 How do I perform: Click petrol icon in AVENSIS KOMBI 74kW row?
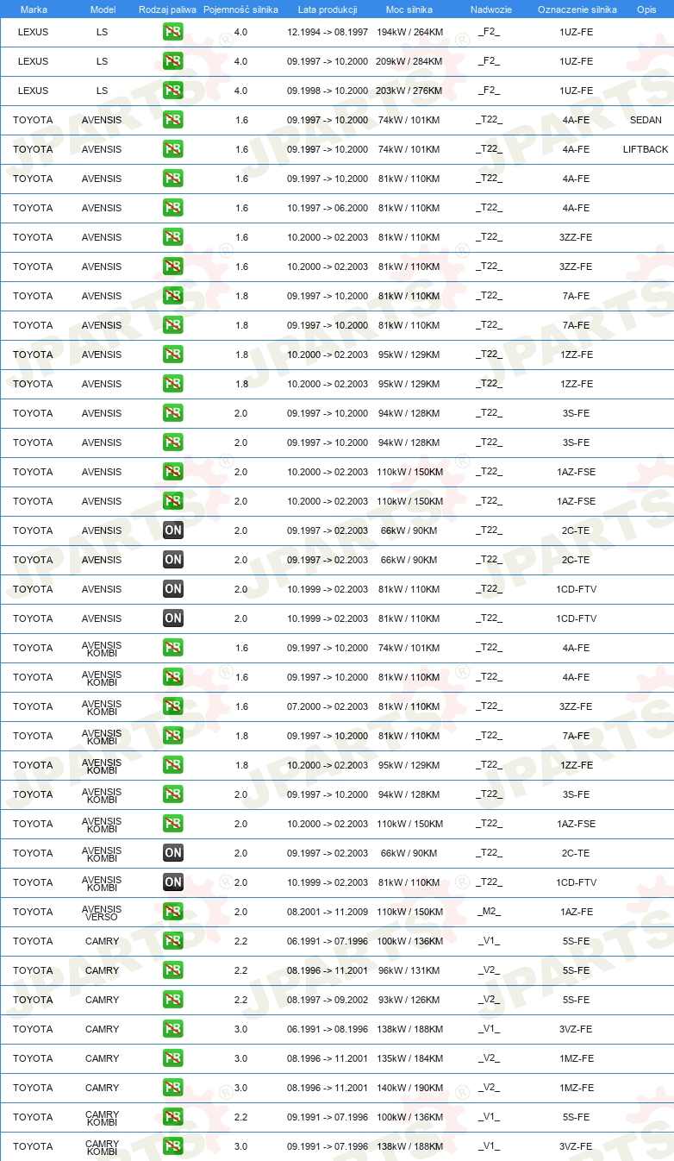coord(172,648)
